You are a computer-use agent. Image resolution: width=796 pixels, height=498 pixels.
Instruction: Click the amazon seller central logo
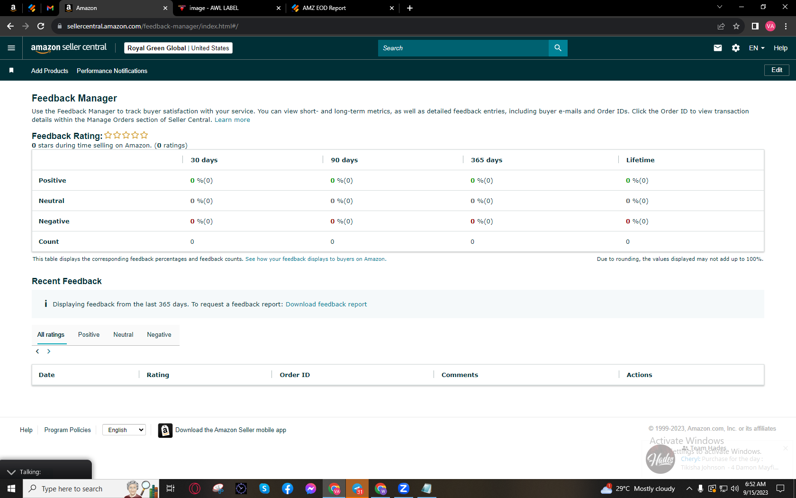click(69, 48)
